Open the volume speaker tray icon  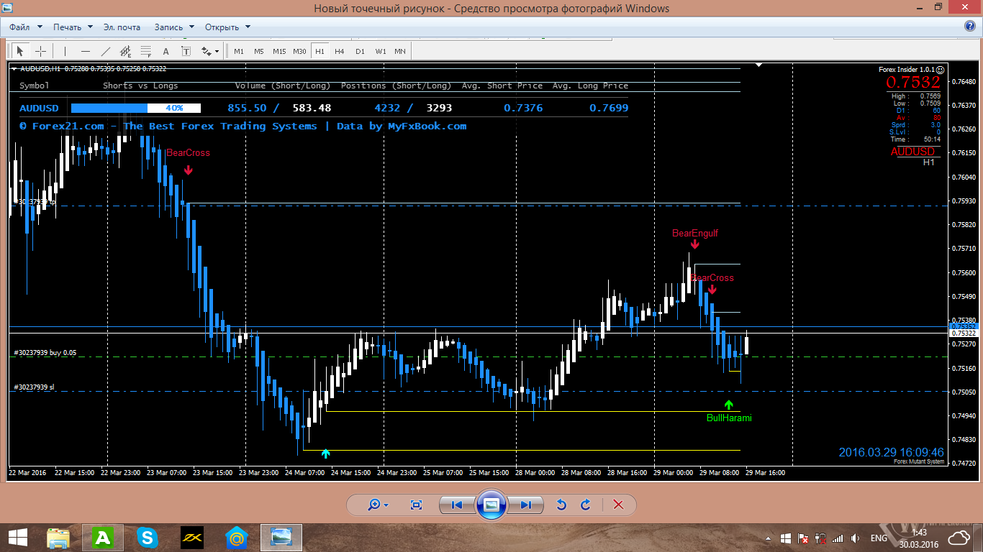pos(855,538)
